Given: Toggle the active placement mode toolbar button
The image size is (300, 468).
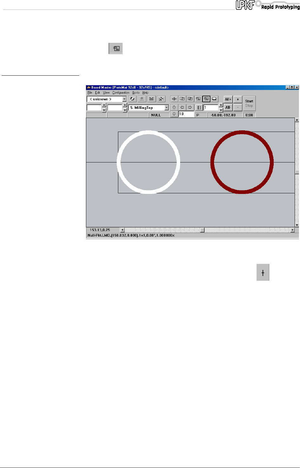Looking at the screenshot, I should [206, 99].
